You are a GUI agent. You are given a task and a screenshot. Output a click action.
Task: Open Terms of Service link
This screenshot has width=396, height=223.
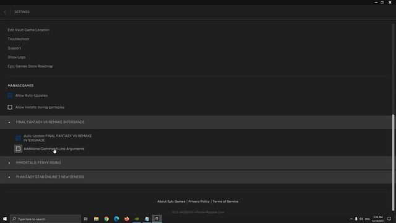click(x=225, y=201)
